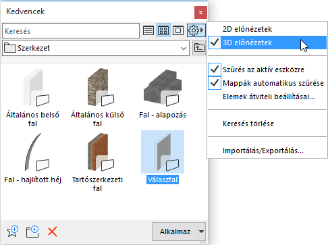
Task: Switch to single large preview view
Action: 178,30
